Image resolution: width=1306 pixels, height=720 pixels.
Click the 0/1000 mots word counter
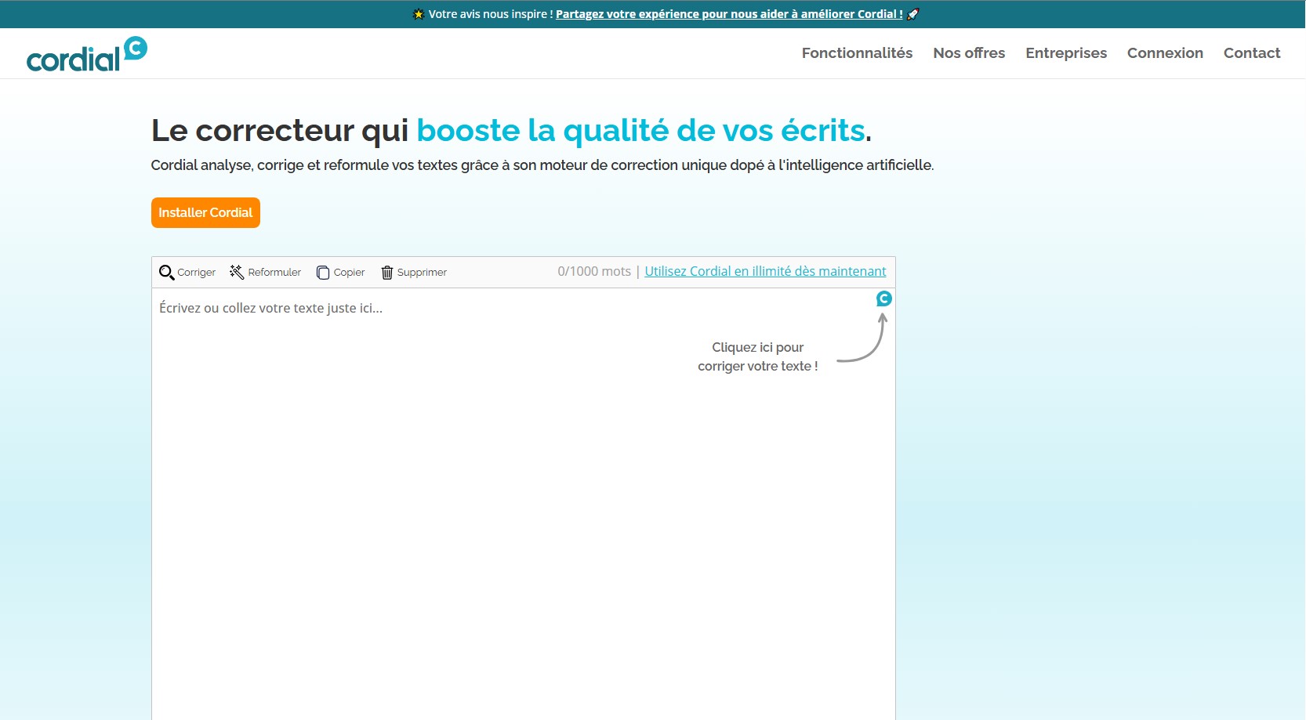click(593, 271)
